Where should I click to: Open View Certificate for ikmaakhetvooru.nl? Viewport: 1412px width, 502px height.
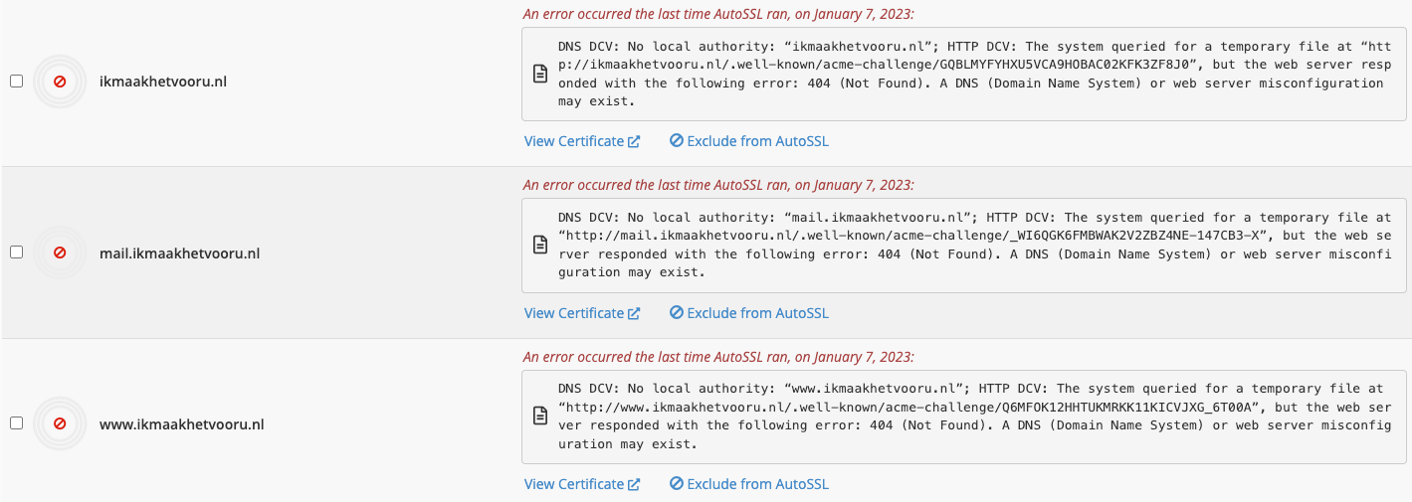click(574, 141)
